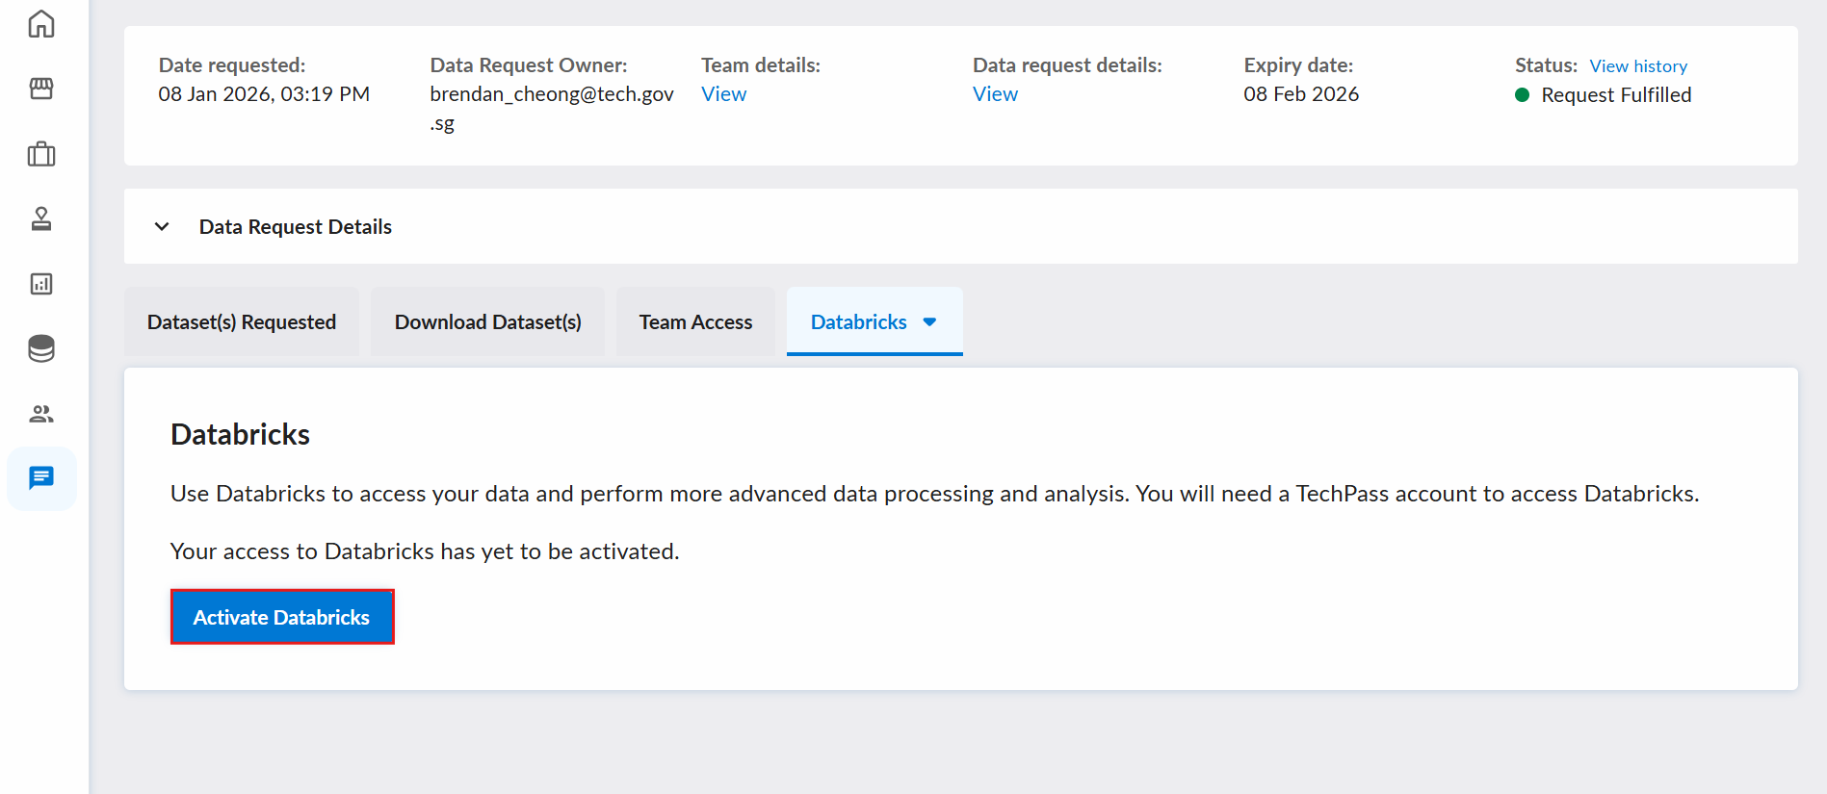The image size is (1827, 794).
Task: Select the date requested value 08 Jan 2026
Action: [x=264, y=94]
